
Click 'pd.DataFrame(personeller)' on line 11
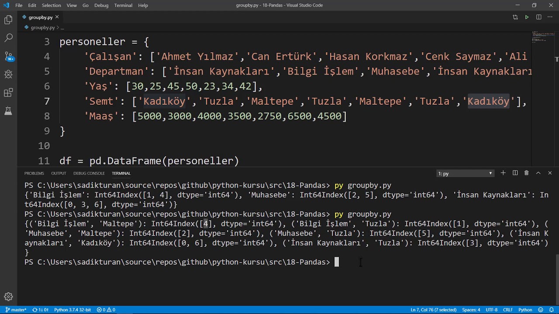coord(164,161)
